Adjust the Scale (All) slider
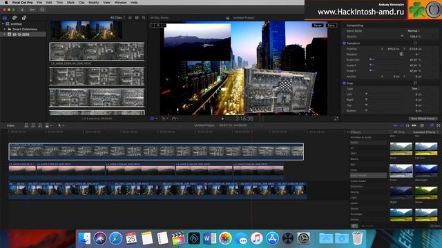This screenshot has height=248, width=442. click(x=372, y=60)
